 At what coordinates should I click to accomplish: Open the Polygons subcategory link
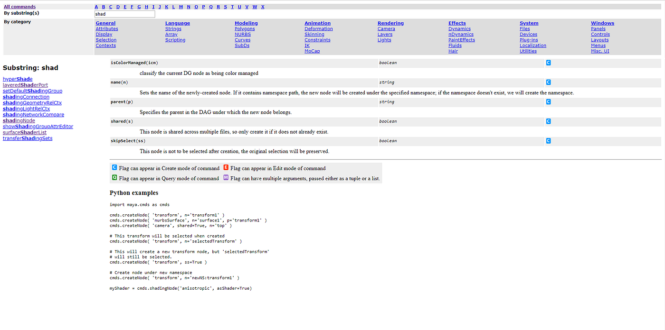(x=245, y=28)
